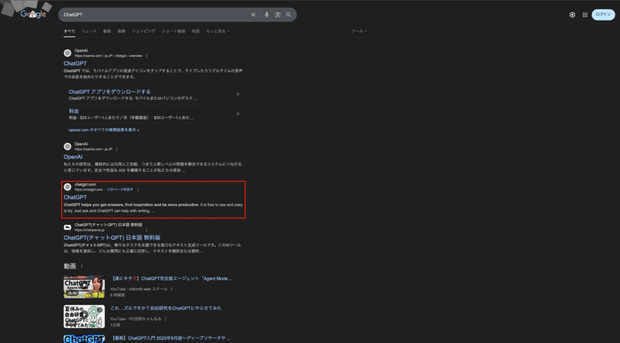Switch to the ショート動画 tab
Viewport: 620px width, 343px height.
pyautogui.click(x=174, y=31)
